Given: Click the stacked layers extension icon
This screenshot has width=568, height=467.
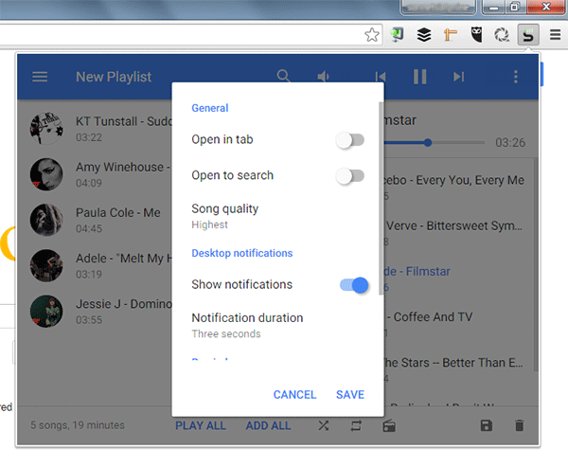Looking at the screenshot, I should [x=424, y=35].
